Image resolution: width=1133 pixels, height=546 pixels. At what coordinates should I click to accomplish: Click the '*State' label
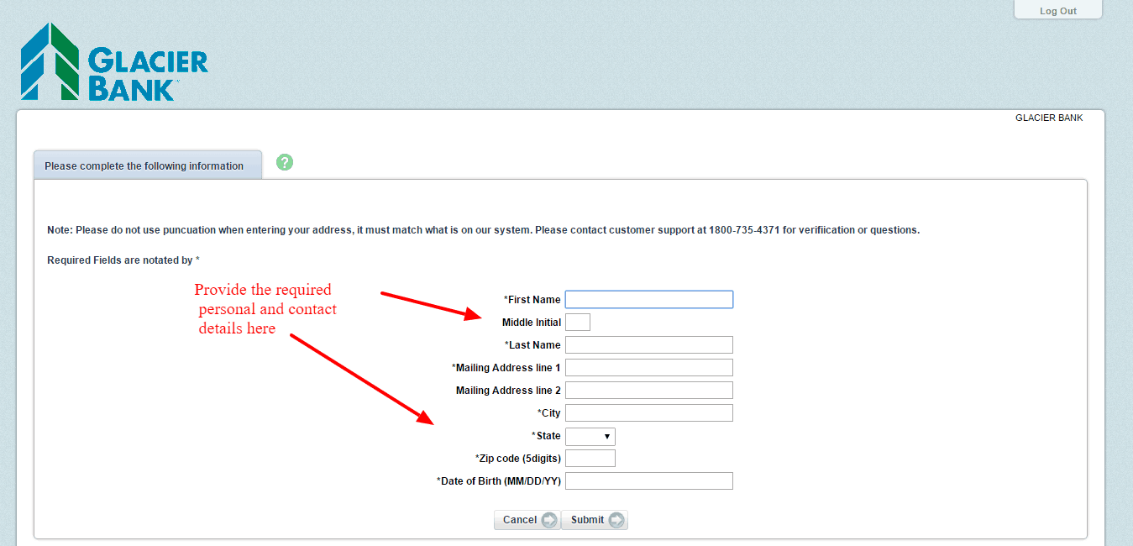pyautogui.click(x=546, y=436)
